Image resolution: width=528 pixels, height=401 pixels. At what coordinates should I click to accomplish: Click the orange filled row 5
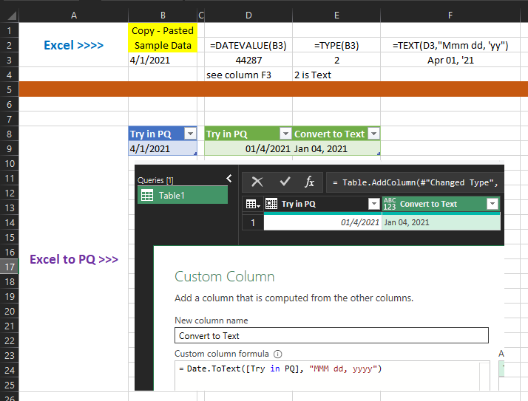point(274,89)
